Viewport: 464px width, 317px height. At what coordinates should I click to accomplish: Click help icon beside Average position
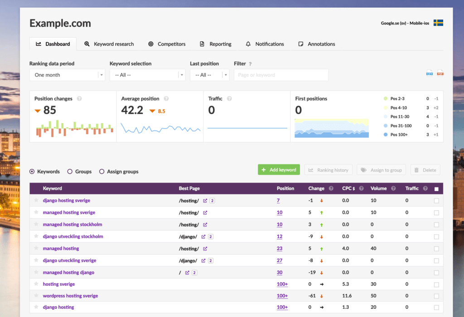[166, 99]
